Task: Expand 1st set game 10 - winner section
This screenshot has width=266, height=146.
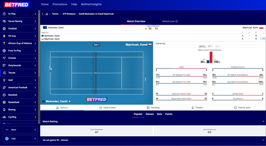Action: pyautogui.click(x=263, y=140)
